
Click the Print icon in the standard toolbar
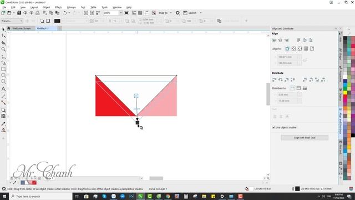point(38,13)
